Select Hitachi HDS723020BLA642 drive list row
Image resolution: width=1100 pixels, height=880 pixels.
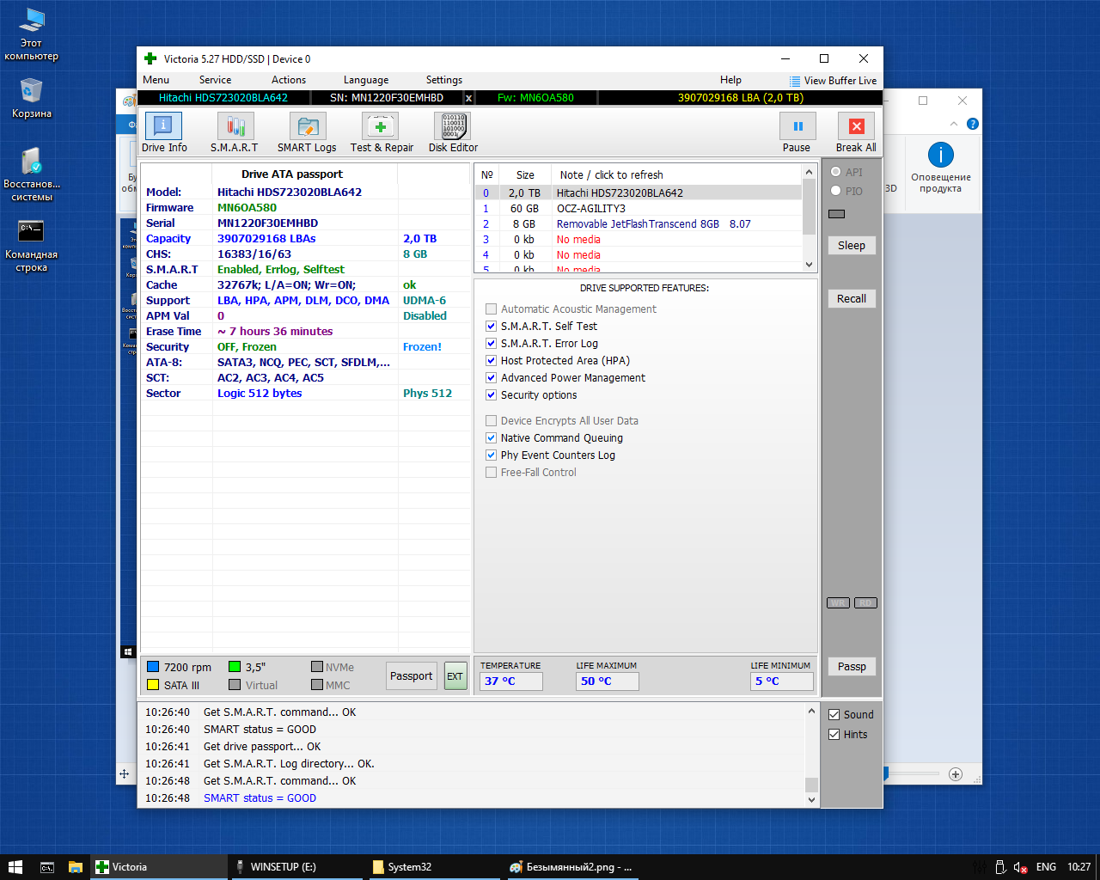[x=639, y=192]
